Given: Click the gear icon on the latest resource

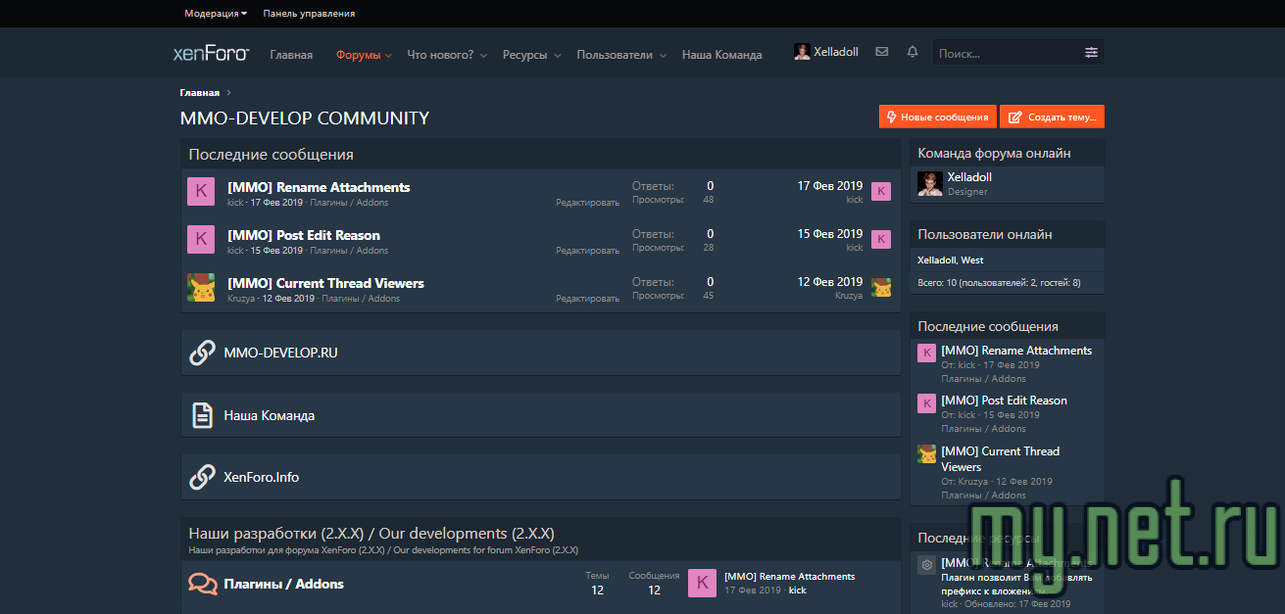Looking at the screenshot, I should (x=926, y=565).
